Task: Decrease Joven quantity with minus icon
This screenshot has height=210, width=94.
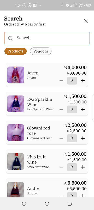Action: (x=61, y=81)
